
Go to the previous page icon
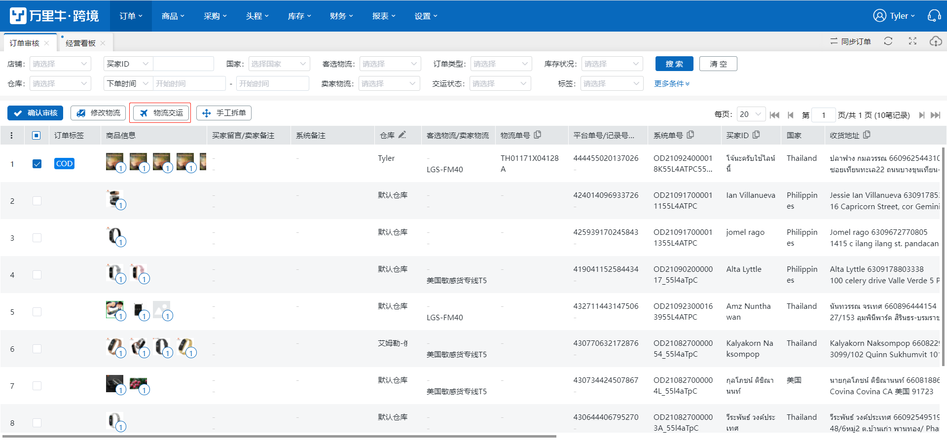(791, 115)
